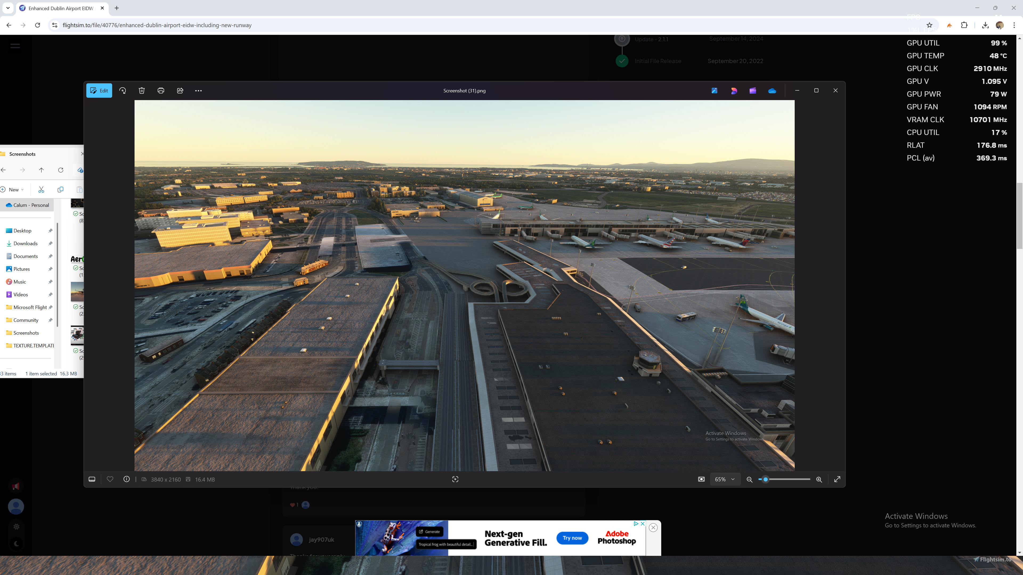
Task: Edit the image with Microsoft Designer
Action: click(733, 91)
